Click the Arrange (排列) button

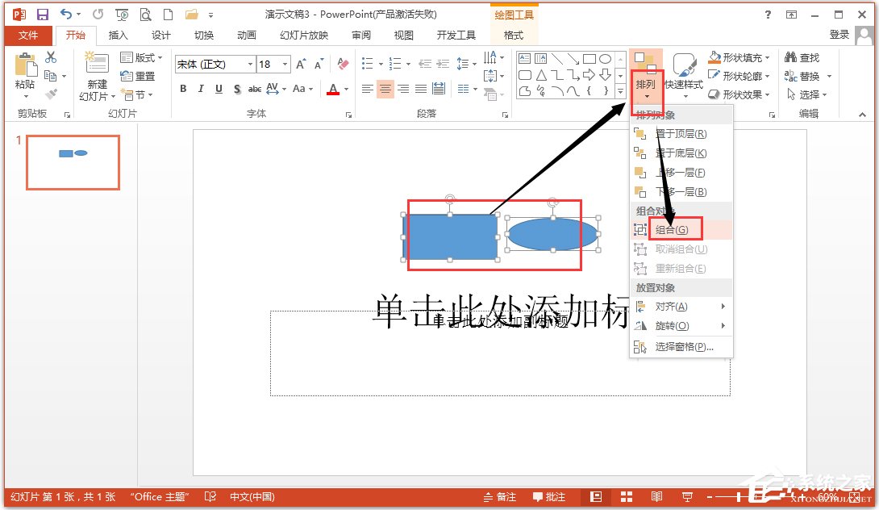[646, 77]
